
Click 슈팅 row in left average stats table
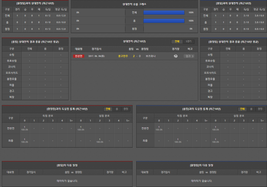(x=12, y=55)
